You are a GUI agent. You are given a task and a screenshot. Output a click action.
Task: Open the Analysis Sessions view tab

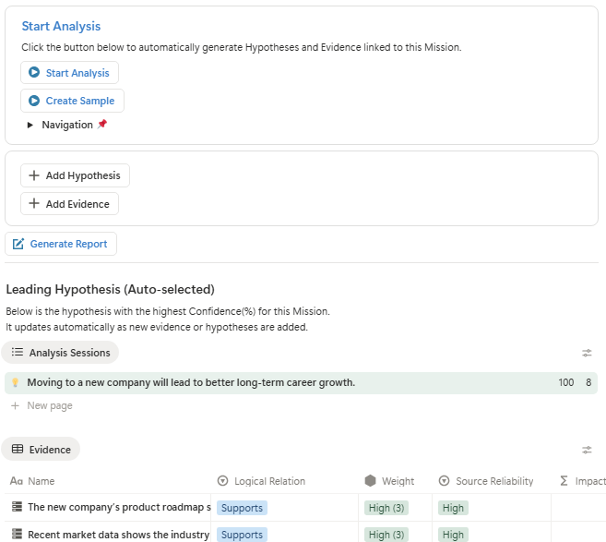click(x=61, y=353)
